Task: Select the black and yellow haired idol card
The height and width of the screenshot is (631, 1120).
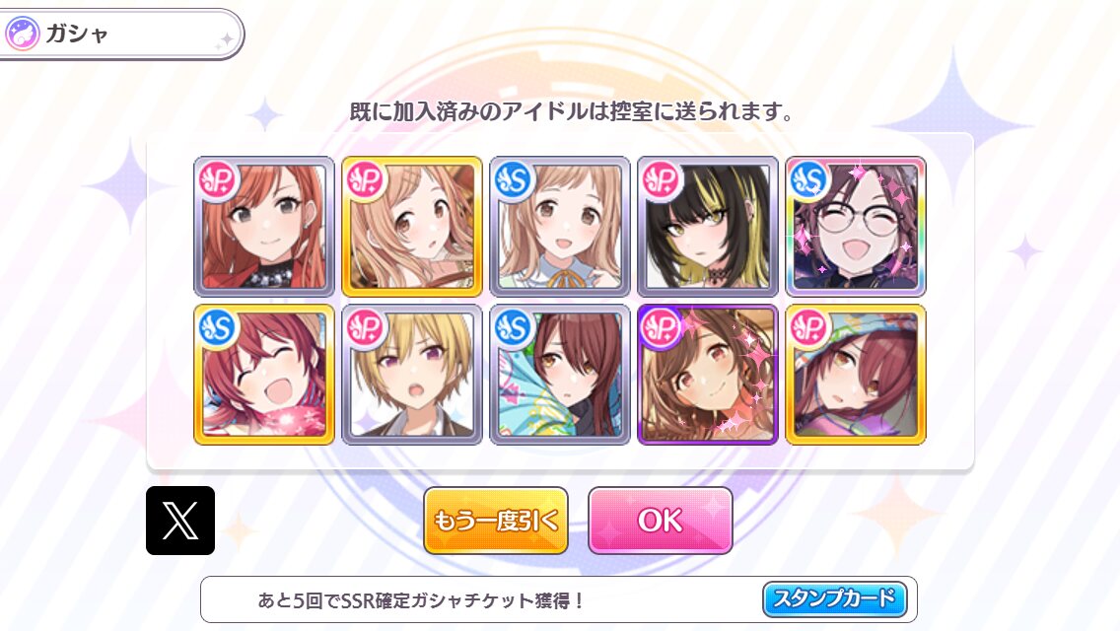Action: 708,227
